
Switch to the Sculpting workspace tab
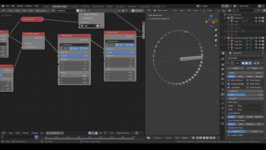[74, 7]
